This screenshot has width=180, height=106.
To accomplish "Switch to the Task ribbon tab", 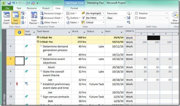I will 19,8.
